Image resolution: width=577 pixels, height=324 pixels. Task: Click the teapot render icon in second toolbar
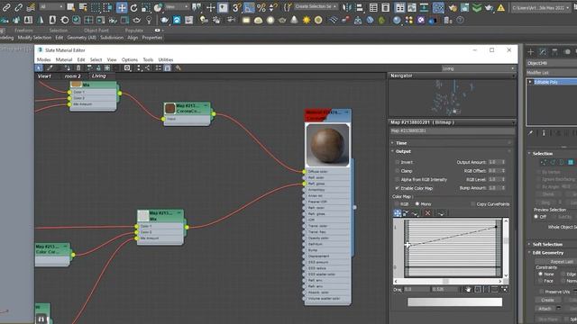[164, 20]
